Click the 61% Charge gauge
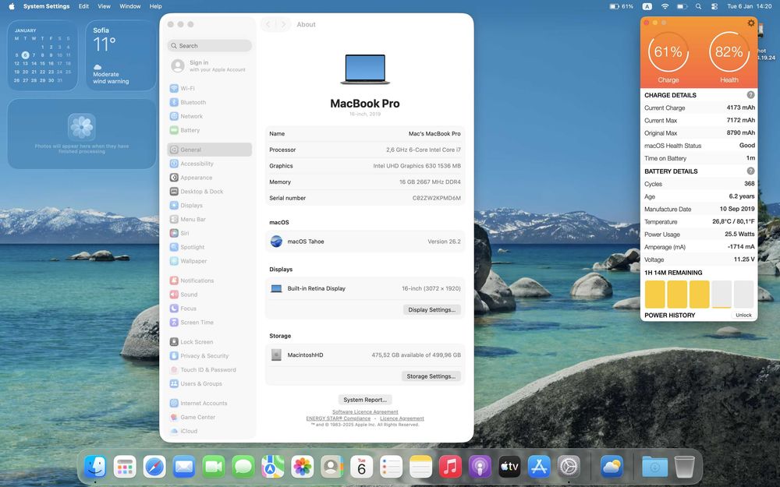780x487 pixels. [x=668, y=51]
